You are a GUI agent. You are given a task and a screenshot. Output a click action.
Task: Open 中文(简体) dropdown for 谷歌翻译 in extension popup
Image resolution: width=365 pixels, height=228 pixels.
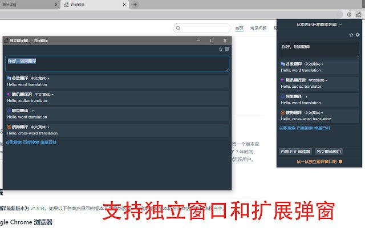point(314,64)
